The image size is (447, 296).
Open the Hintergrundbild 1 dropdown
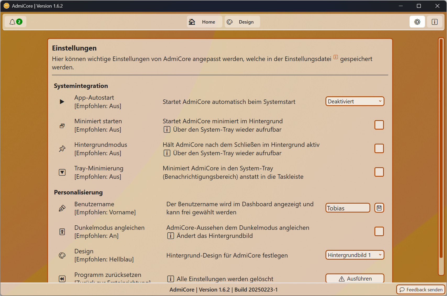[355, 255]
